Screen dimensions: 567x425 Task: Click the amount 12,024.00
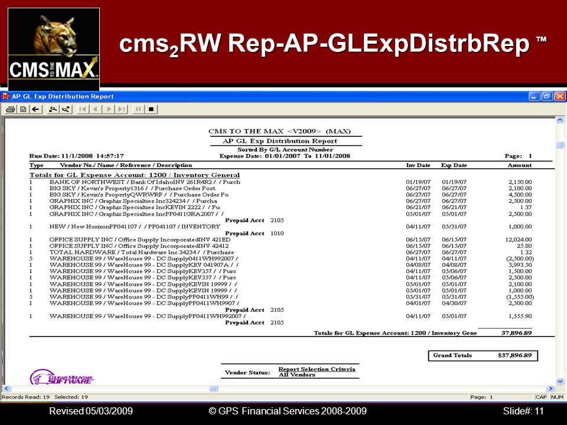coord(519,239)
